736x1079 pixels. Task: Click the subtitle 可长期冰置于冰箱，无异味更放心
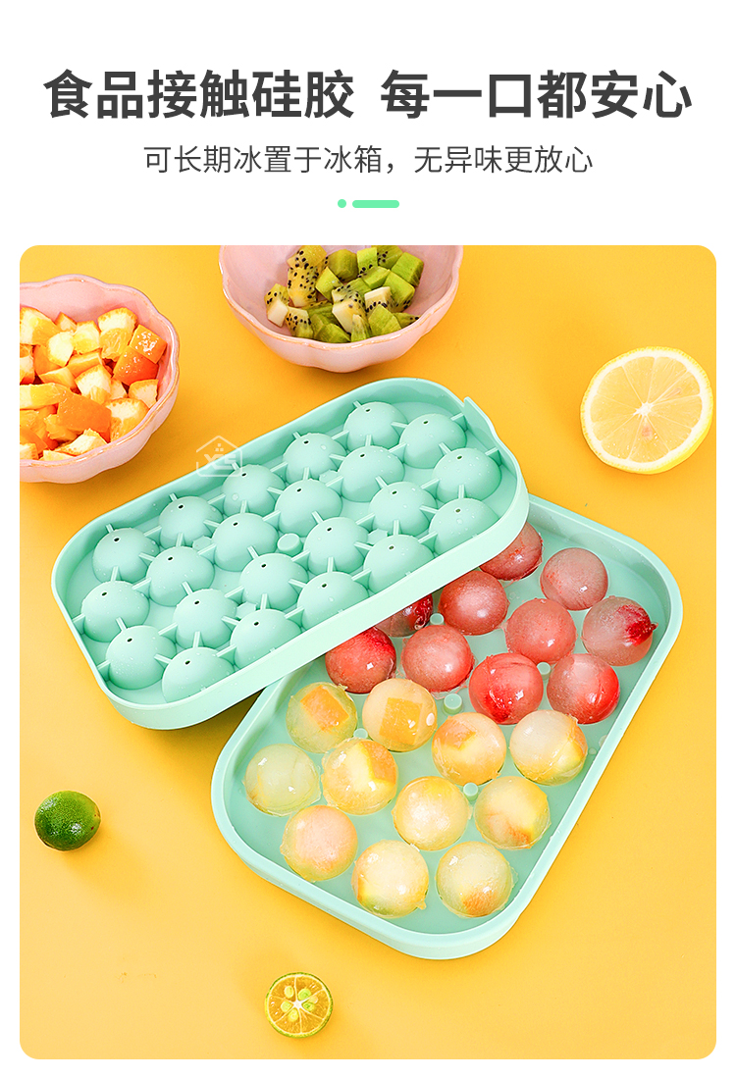(368, 160)
